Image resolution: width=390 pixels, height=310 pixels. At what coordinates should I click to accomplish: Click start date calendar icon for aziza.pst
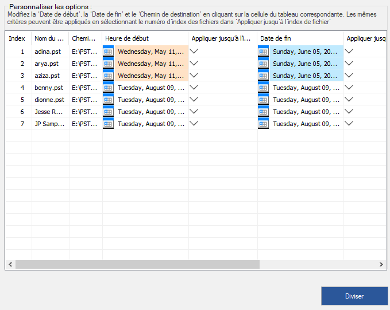[108, 76]
